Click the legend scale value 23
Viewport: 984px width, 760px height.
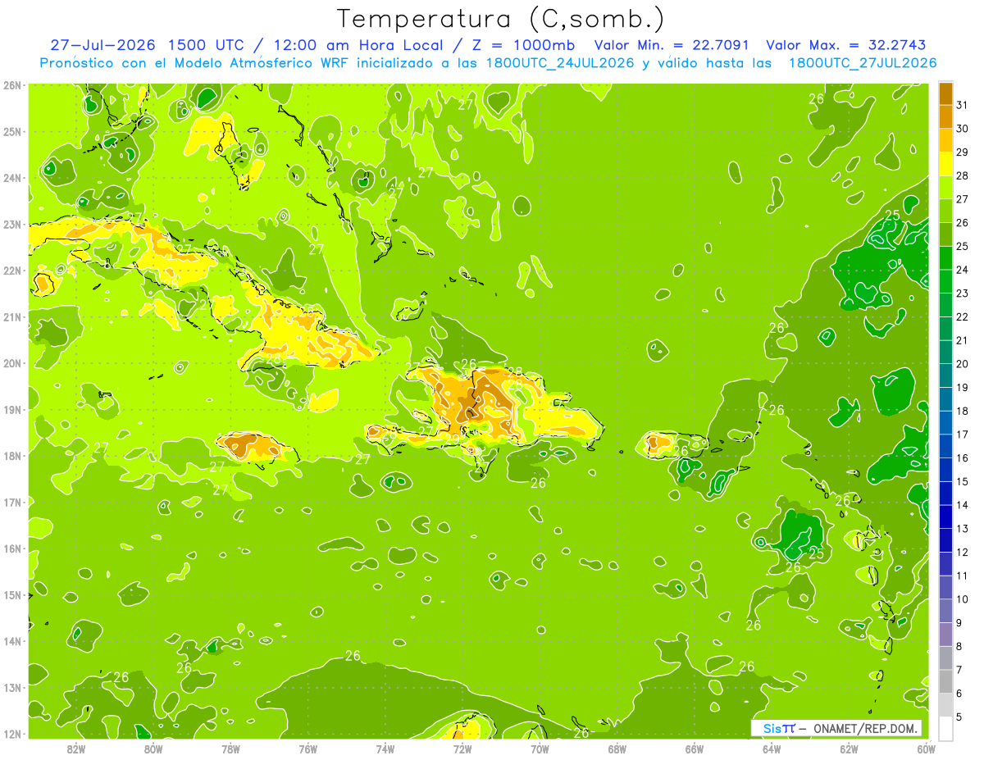pos(963,294)
